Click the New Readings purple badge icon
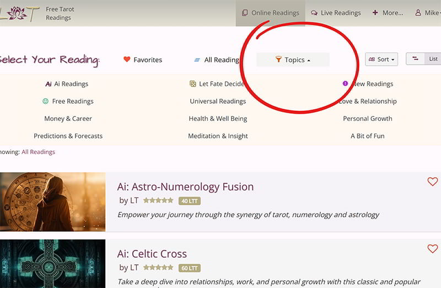 (x=345, y=84)
